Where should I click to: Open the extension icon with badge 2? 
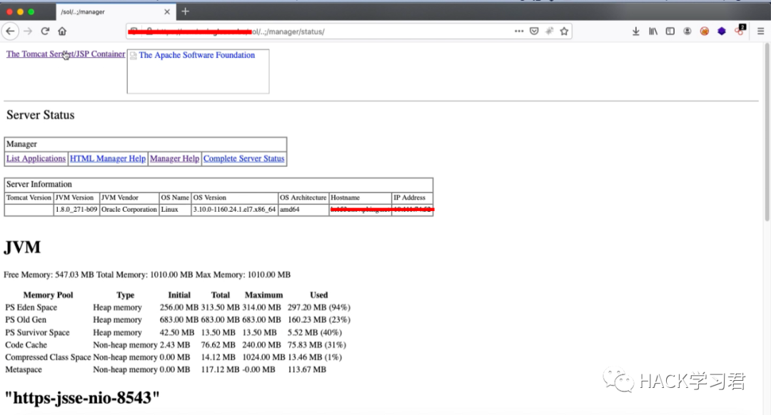click(740, 30)
